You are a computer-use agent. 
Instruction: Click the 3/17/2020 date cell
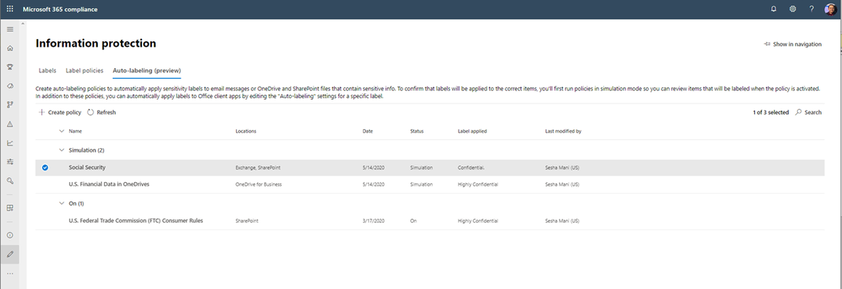coord(373,220)
